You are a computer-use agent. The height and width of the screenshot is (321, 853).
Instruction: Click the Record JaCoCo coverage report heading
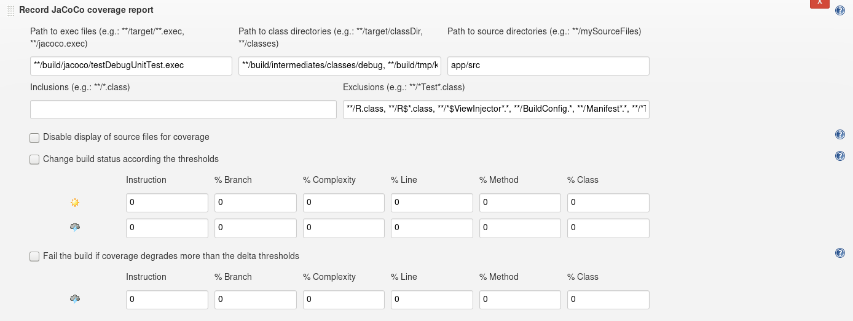click(x=87, y=10)
